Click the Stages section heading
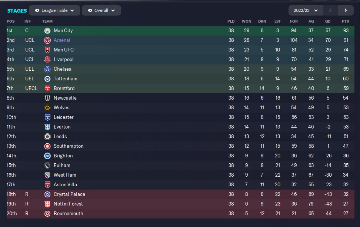This screenshot has height=227, width=360. pyautogui.click(x=17, y=10)
